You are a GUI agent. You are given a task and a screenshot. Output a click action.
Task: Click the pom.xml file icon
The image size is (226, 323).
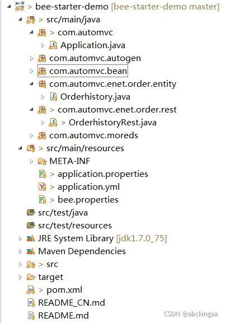pos(31,290)
